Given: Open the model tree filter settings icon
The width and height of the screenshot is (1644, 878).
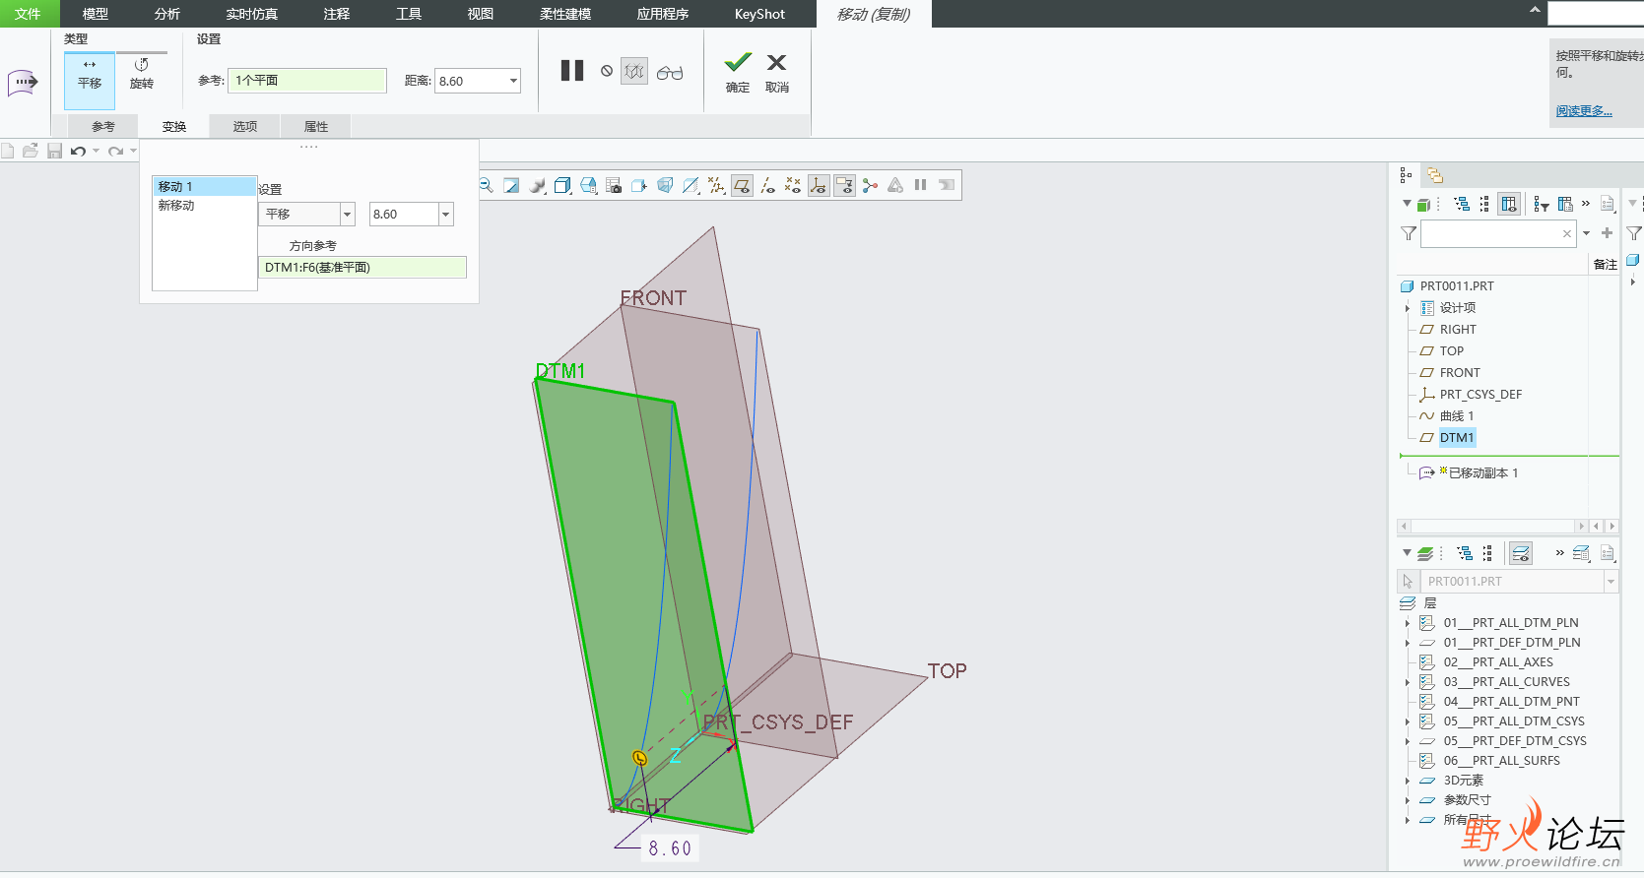Looking at the screenshot, I should 1542,204.
